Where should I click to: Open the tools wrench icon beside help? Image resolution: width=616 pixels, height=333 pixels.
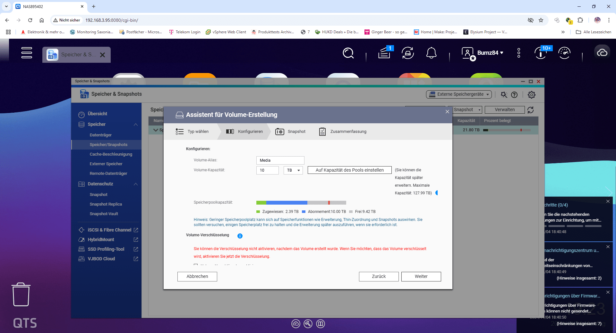504,95
